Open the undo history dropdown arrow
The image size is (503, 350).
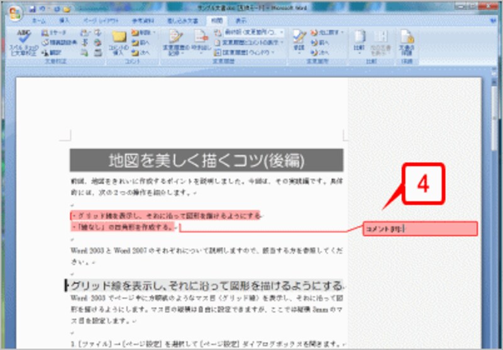coord(49,9)
